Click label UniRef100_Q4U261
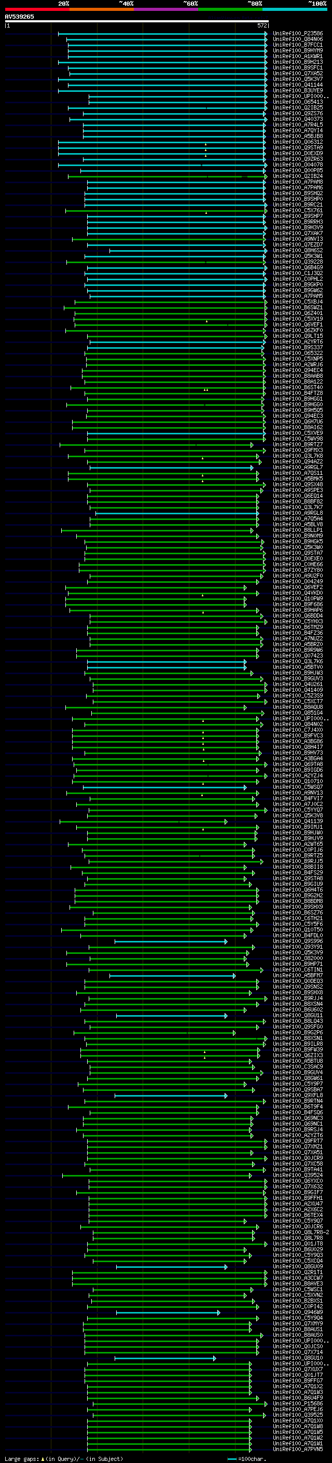The width and height of the screenshot is (332, 1463). tap(298, 685)
